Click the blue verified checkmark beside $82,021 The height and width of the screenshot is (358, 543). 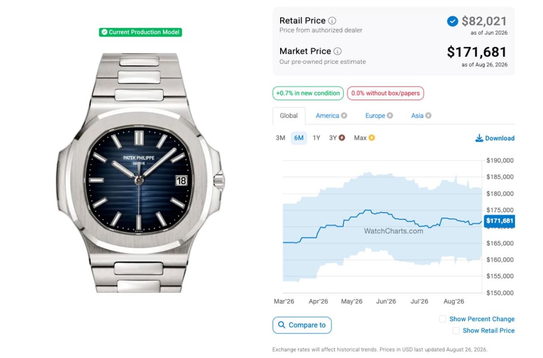[452, 21]
